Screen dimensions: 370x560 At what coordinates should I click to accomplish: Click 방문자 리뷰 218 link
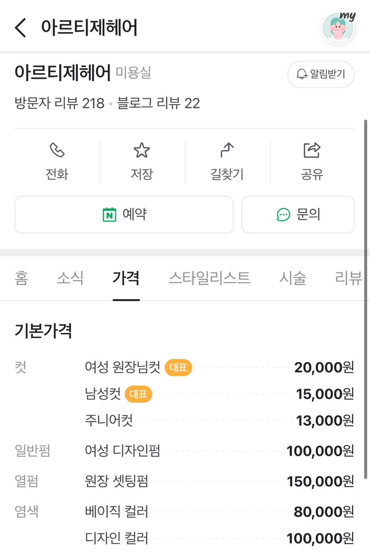60,103
